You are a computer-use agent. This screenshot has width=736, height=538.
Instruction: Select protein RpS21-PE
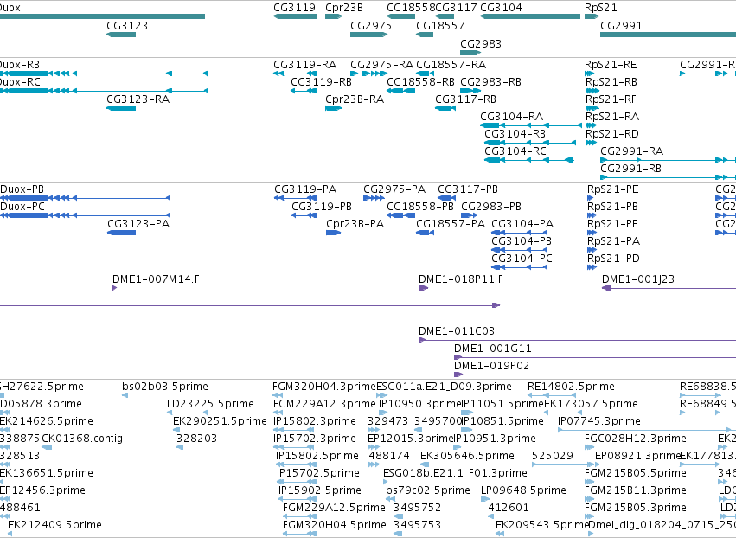(613, 189)
